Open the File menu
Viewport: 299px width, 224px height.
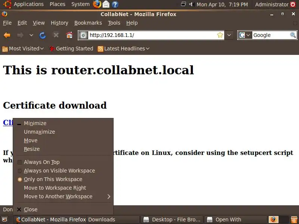point(7,23)
